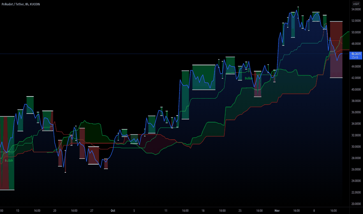The height and width of the screenshot is (214, 363).
Task: Click the 50.0000 price axis label
Action: pyautogui.click(x=356, y=32)
